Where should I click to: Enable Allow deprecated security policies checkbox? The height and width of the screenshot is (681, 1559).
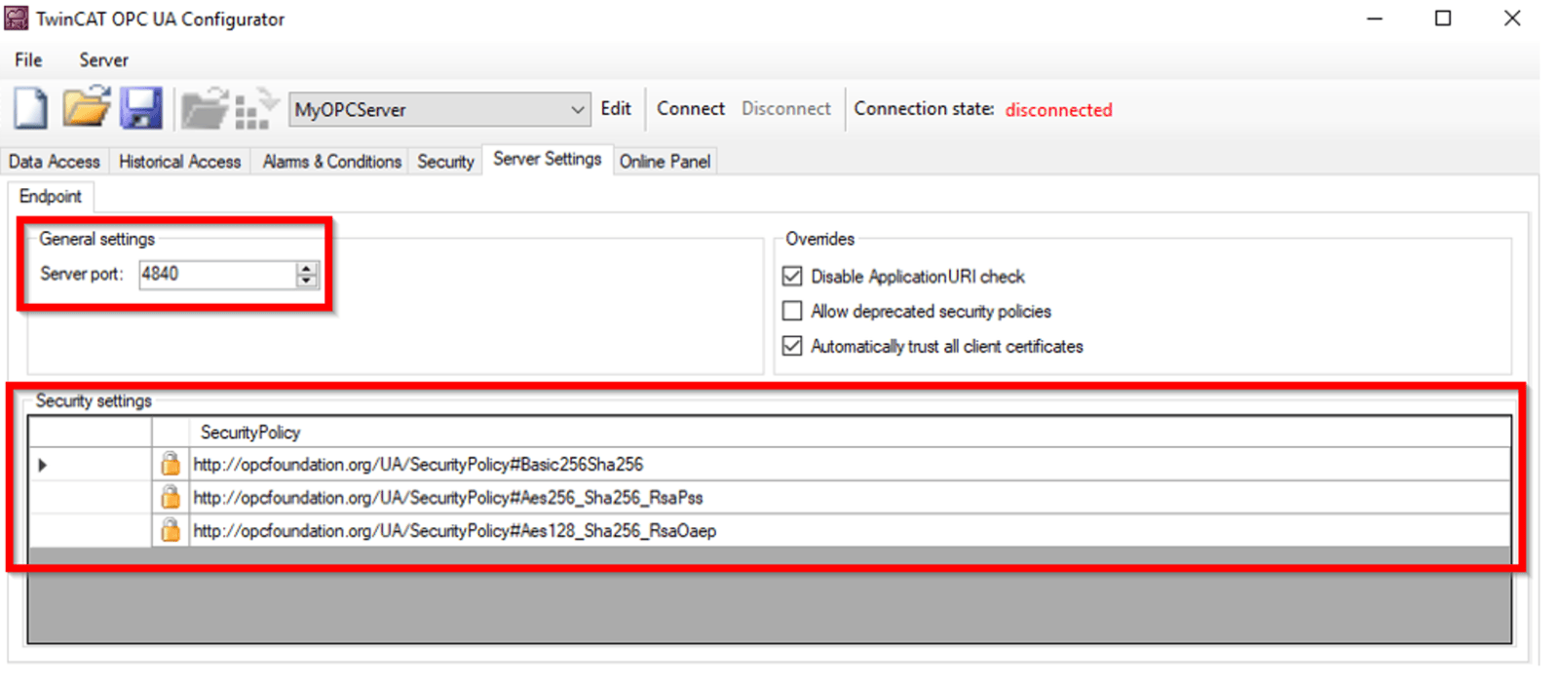coord(793,311)
